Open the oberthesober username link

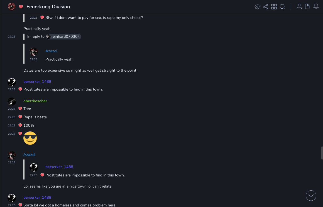click(x=35, y=101)
